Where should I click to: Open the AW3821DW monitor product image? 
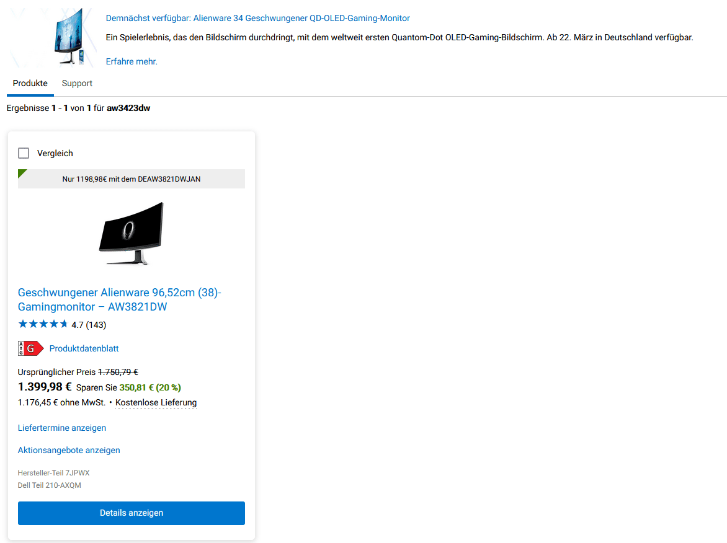(x=132, y=233)
